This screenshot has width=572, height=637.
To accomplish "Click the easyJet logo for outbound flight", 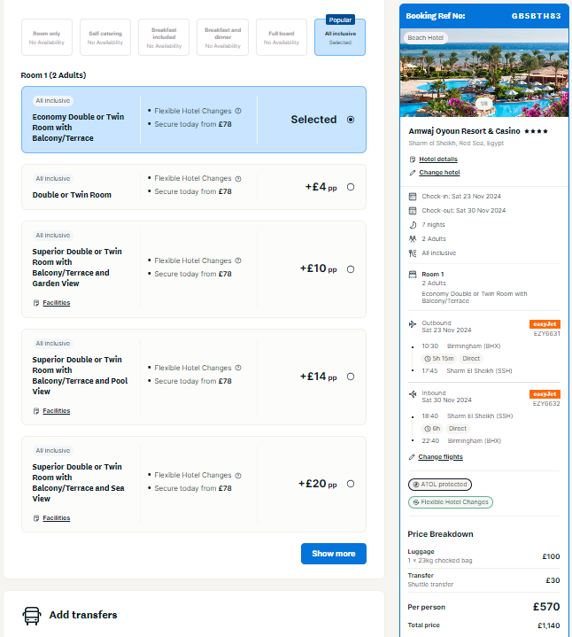I will [545, 324].
